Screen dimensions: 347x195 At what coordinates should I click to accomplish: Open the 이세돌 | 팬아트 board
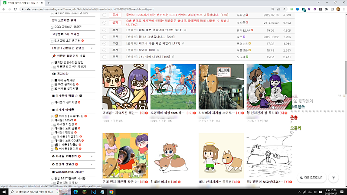pos(69,149)
